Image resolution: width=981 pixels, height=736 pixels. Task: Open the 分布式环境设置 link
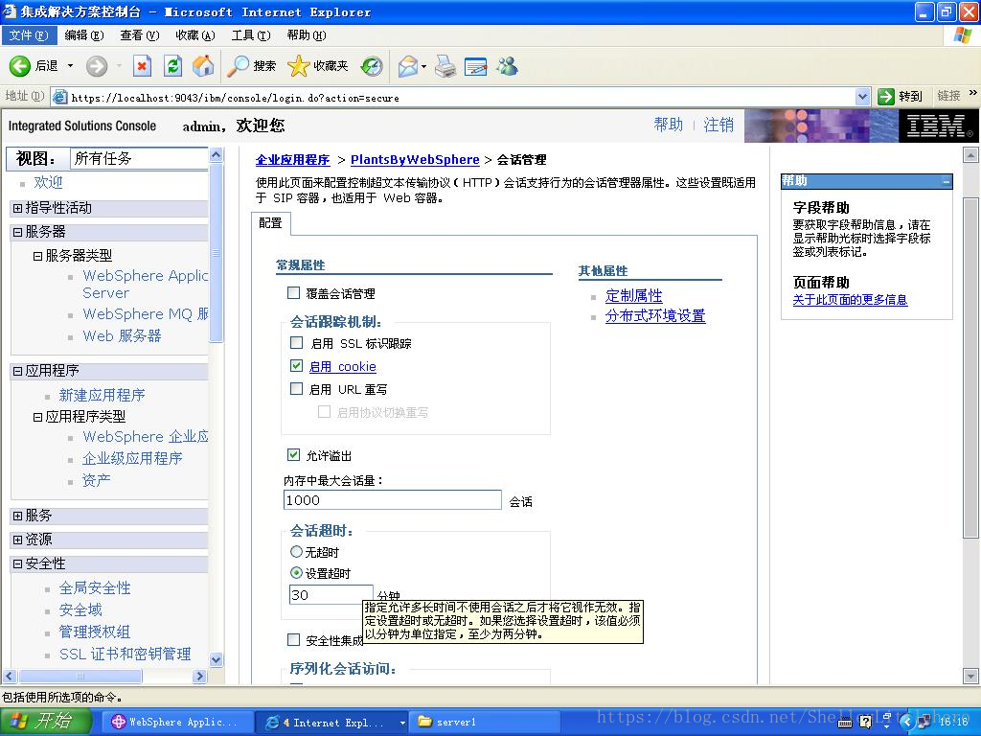655,315
